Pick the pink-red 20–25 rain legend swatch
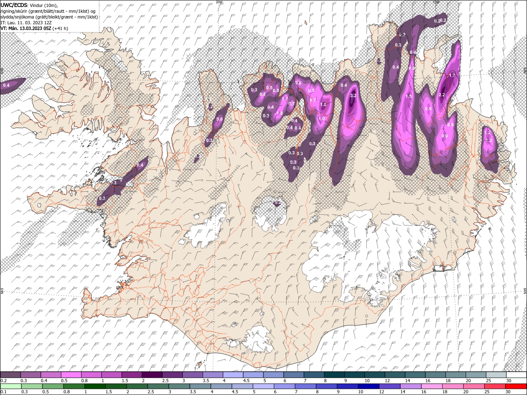Image resolution: width=527 pixels, height=395 pixels. (474, 386)
